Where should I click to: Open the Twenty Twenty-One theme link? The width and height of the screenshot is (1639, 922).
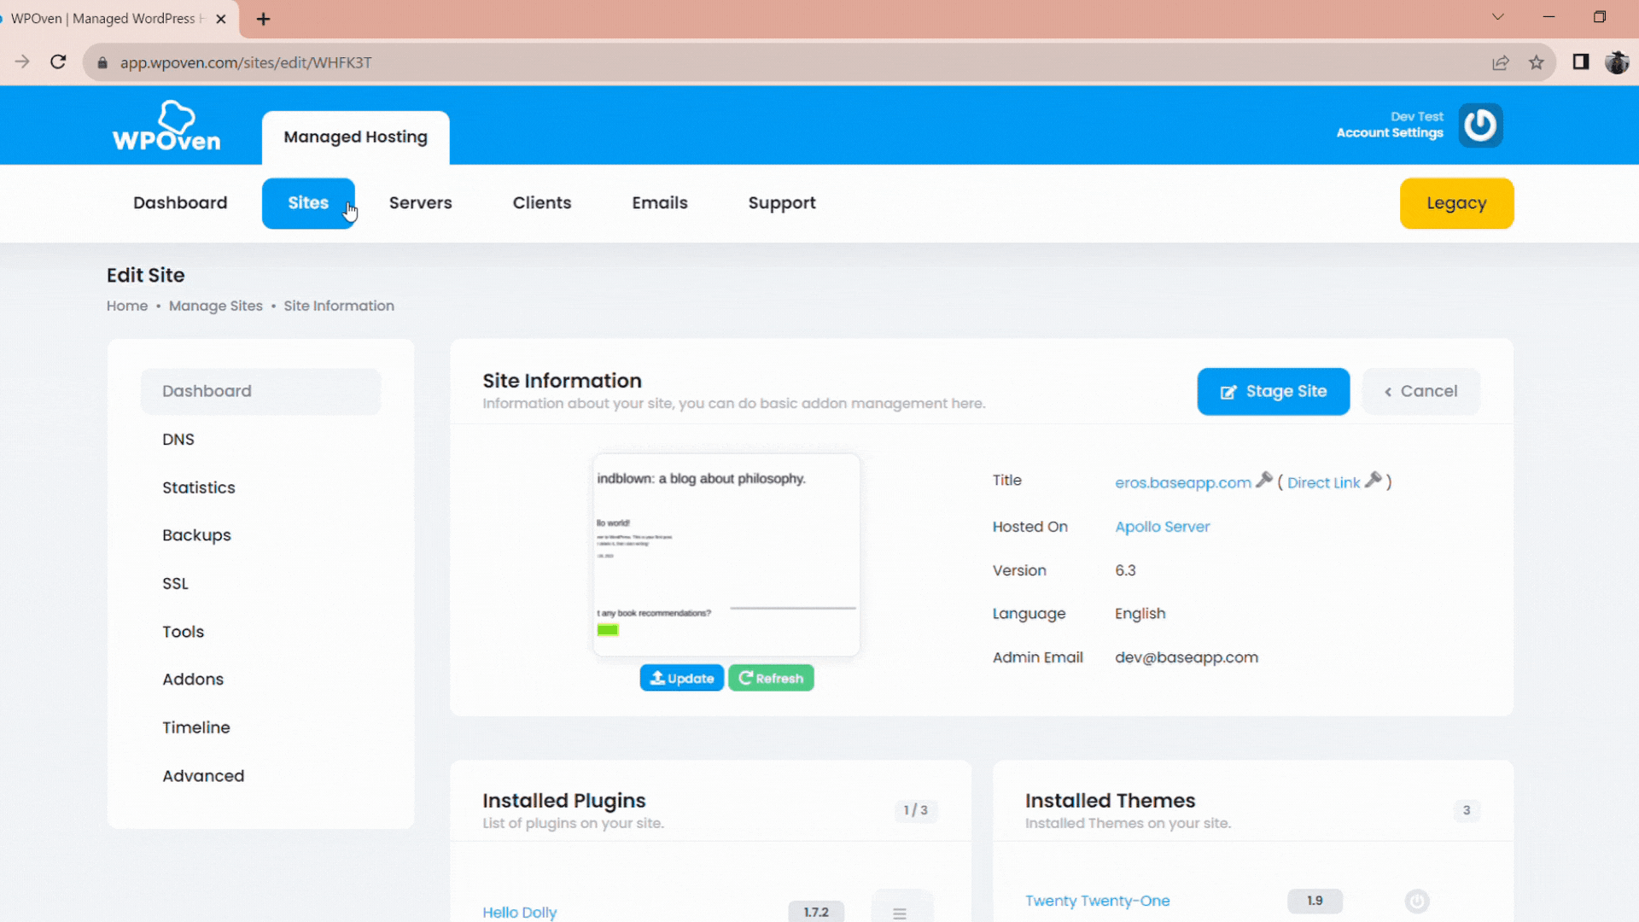(1098, 901)
